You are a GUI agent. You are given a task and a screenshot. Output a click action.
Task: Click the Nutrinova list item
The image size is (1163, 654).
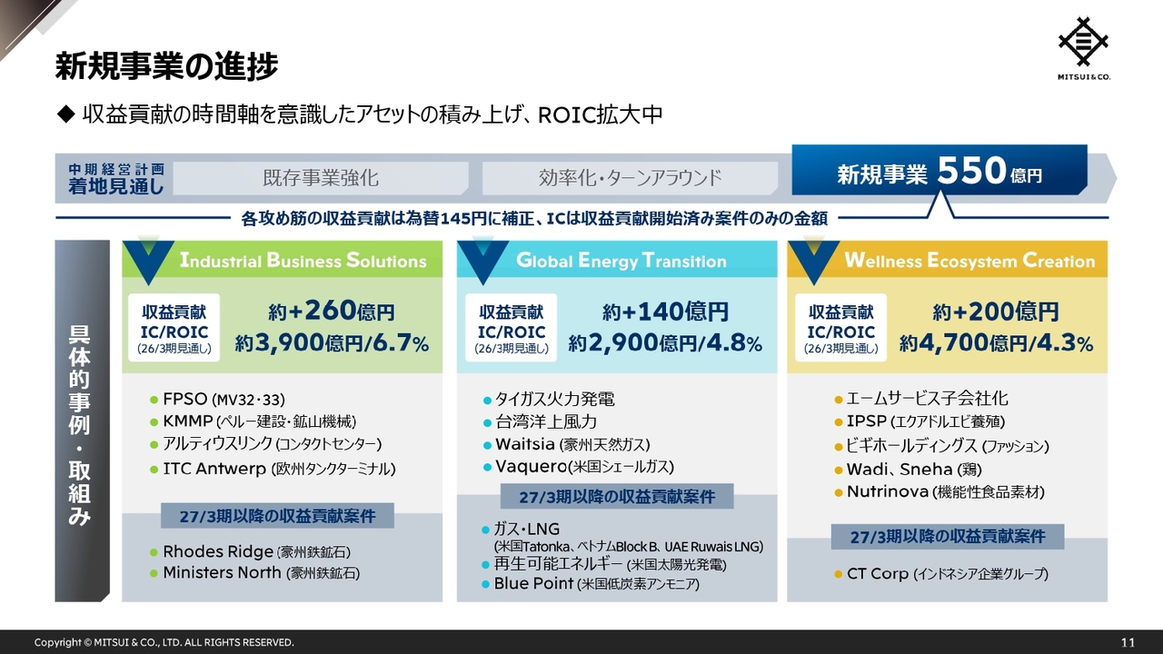[944, 491]
